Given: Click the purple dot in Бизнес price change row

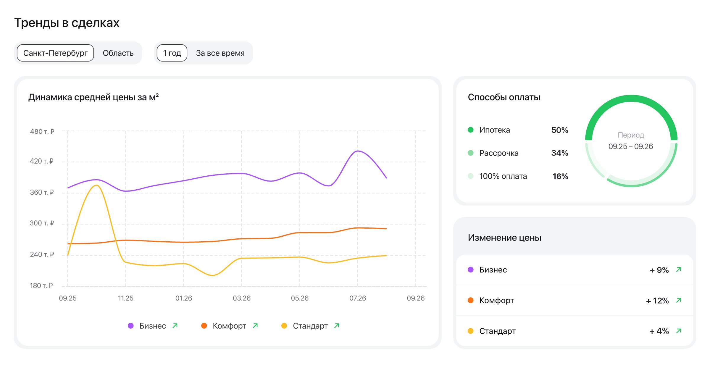Looking at the screenshot, I should tap(471, 270).
